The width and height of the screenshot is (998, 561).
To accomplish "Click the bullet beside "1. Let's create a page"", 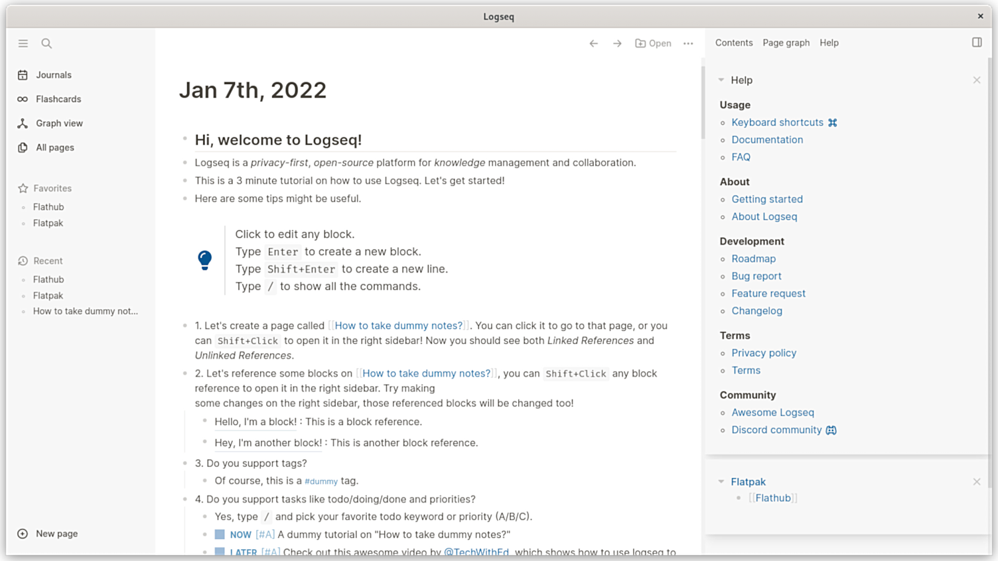I will [184, 326].
